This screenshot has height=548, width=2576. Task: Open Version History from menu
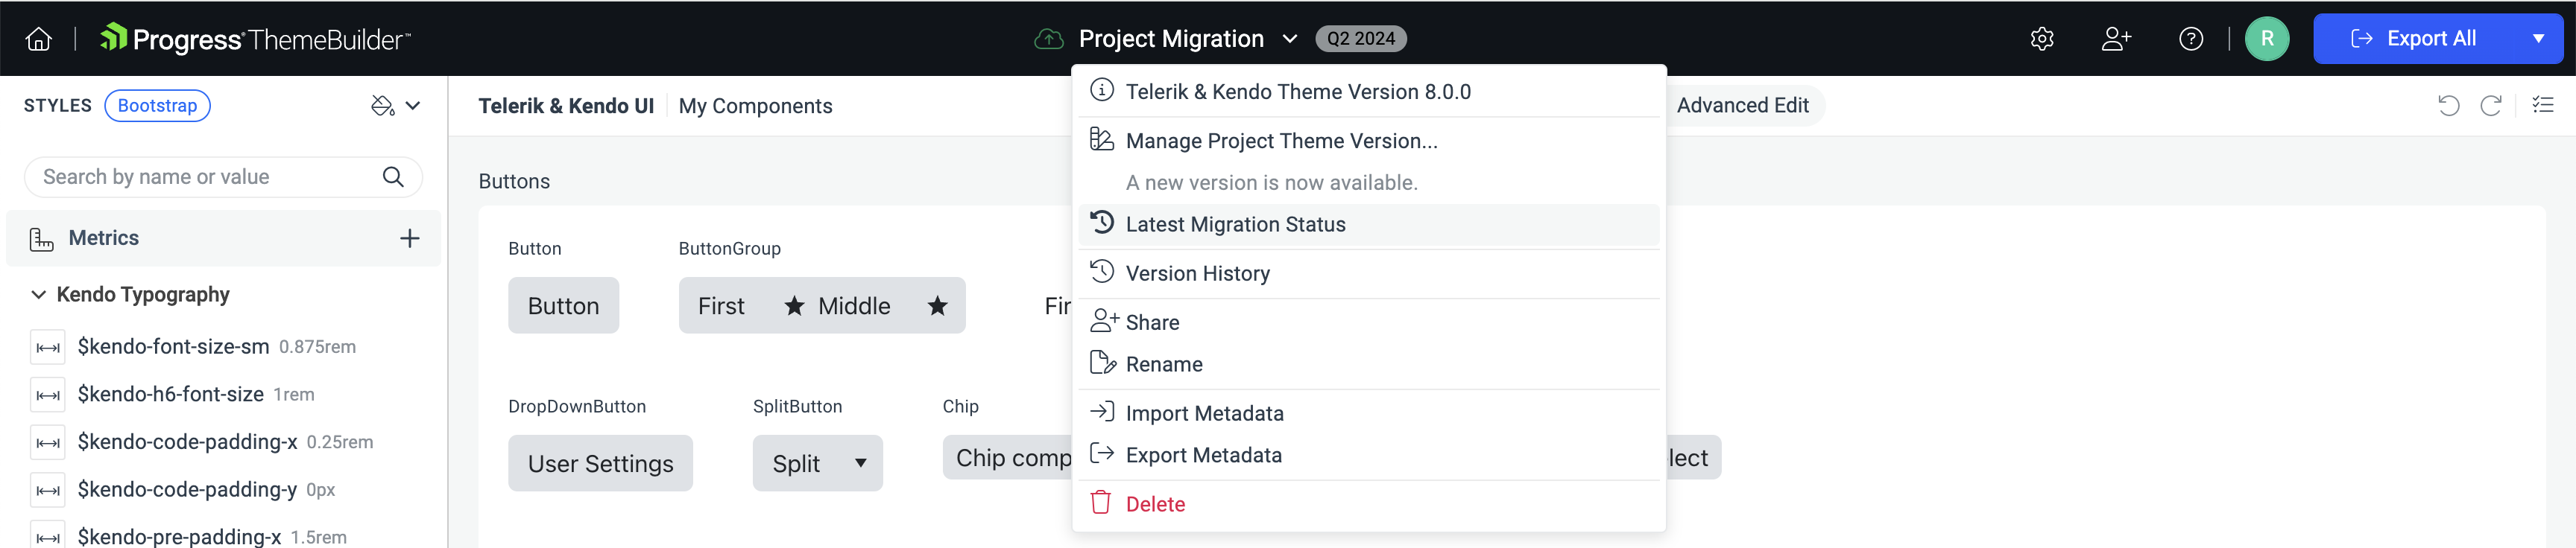click(x=1369, y=273)
